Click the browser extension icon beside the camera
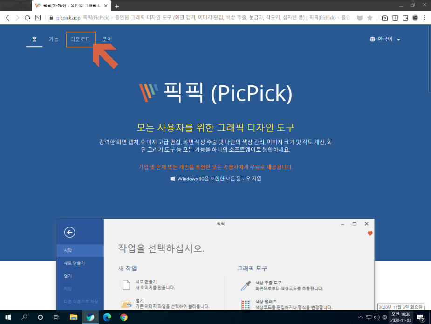Viewport: 431px width, 324px height. pyautogui.click(x=395, y=18)
